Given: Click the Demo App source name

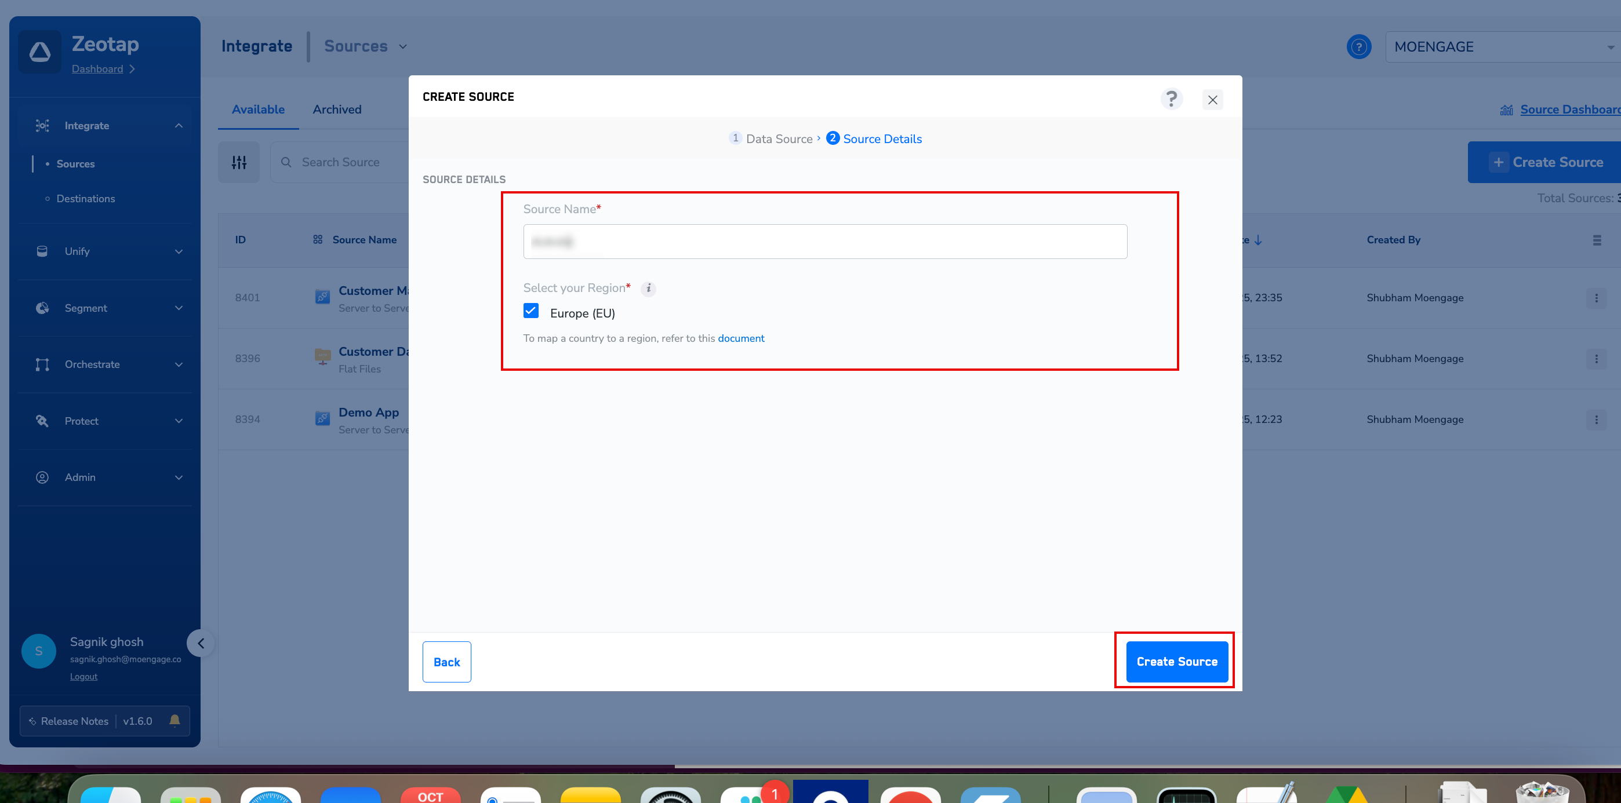Looking at the screenshot, I should pos(369,413).
